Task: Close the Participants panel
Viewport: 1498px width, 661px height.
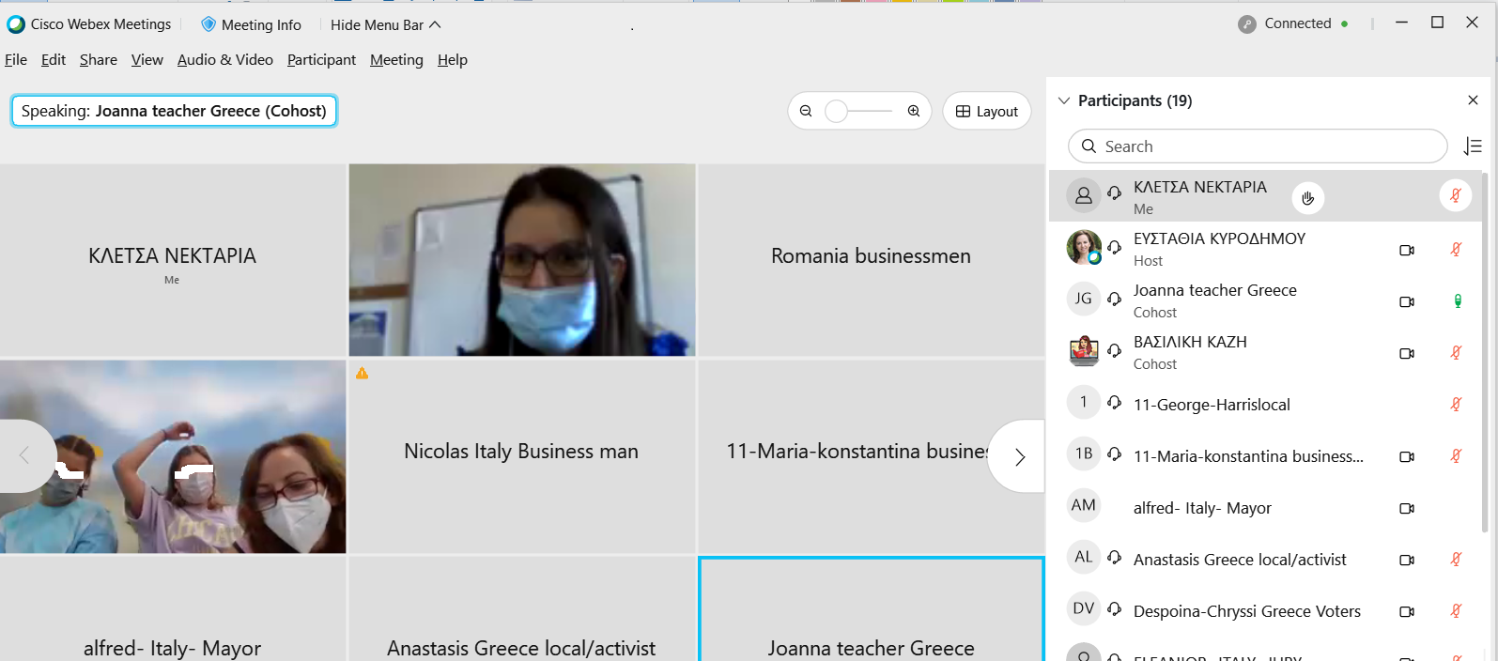Action: click(1473, 100)
